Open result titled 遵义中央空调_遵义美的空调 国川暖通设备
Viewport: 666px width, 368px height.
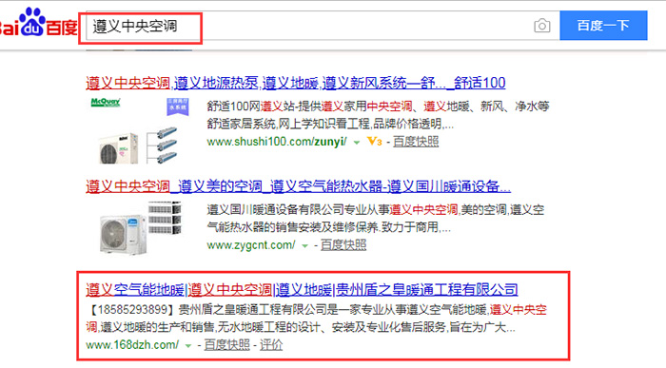pyautogui.click(x=298, y=186)
